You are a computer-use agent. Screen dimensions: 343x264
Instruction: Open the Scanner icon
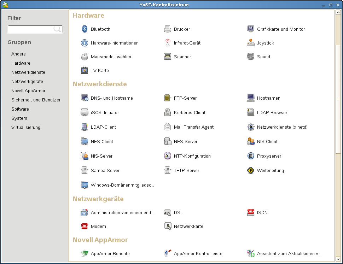click(x=168, y=57)
